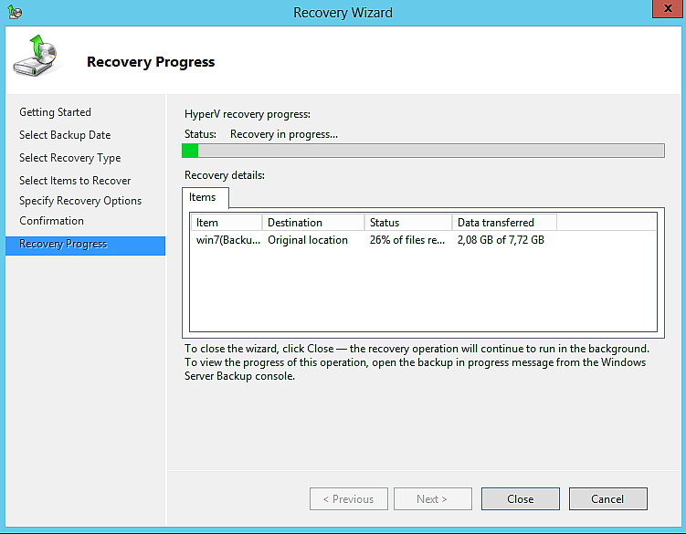The width and height of the screenshot is (686, 534).
Task: Click the Original location cell
Action: pyautogui.click(x=308, y=240)
